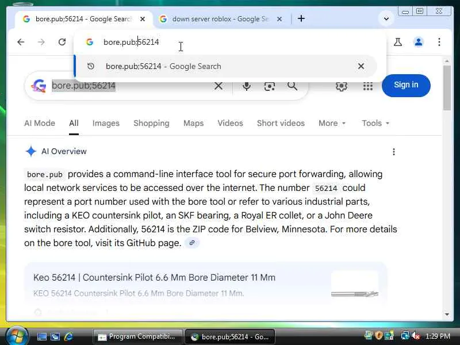Clear the Google search box with X
The width and height of the screenshot is (460, 345).
[x=218, y=86]
